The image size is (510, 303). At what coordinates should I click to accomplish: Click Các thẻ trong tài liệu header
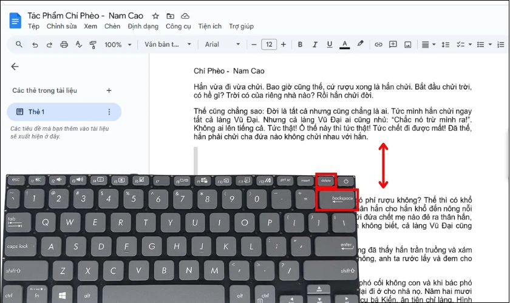coord(44,91)
